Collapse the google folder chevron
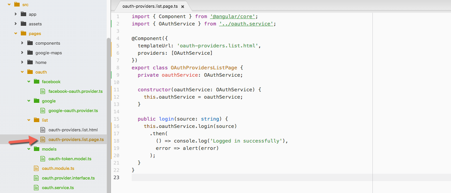This screenshot has height=193, width=451. coord(29,101)
